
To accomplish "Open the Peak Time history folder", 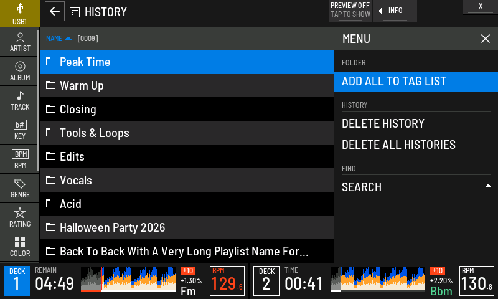I will (x=187, y=62).
